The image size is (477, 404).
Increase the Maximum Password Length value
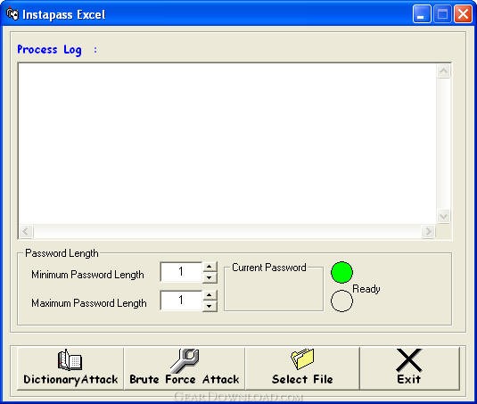[x=209, y=295]
